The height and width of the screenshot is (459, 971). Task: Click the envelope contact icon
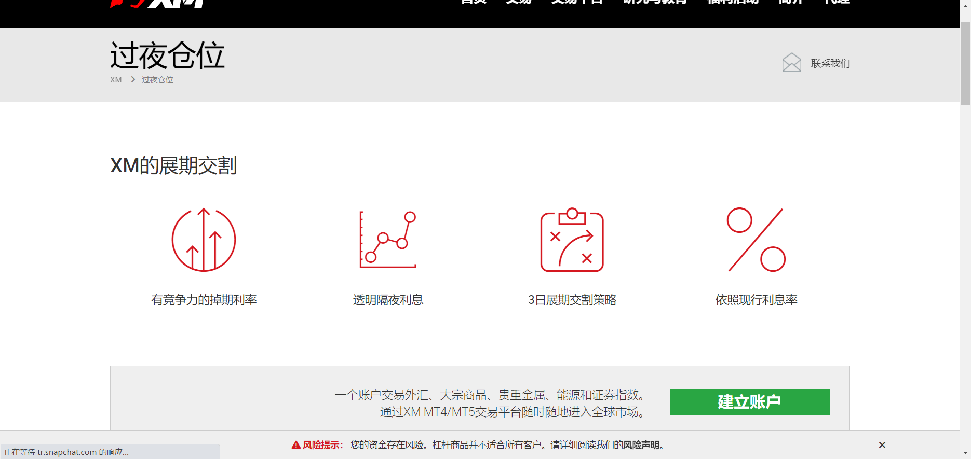tap(791, 63)
